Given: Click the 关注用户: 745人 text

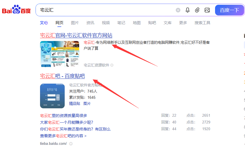Looking at the screenshot, I should (x=83, y=91).
